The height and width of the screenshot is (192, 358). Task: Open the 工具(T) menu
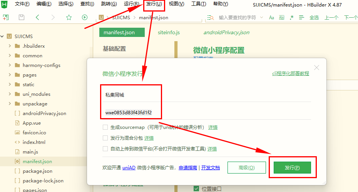(199, 4)
